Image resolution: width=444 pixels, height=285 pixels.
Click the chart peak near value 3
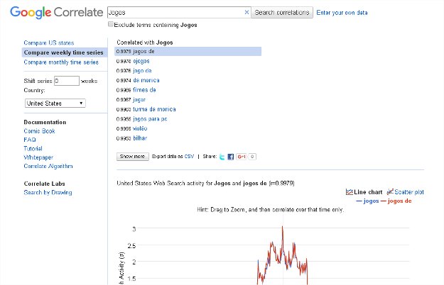(282, 227)
